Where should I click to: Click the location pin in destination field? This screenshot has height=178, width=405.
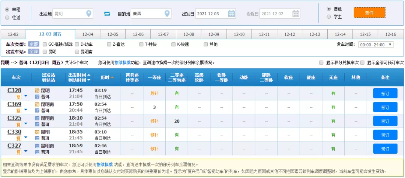click(x=167, y=14)
